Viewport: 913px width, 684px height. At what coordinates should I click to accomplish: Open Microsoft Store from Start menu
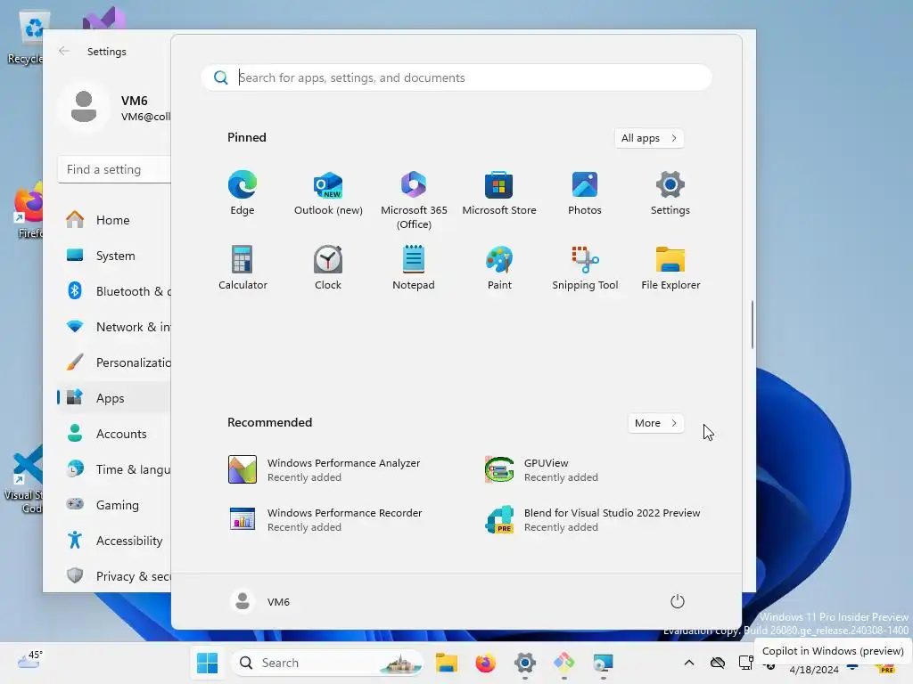[x=499, y=192]
